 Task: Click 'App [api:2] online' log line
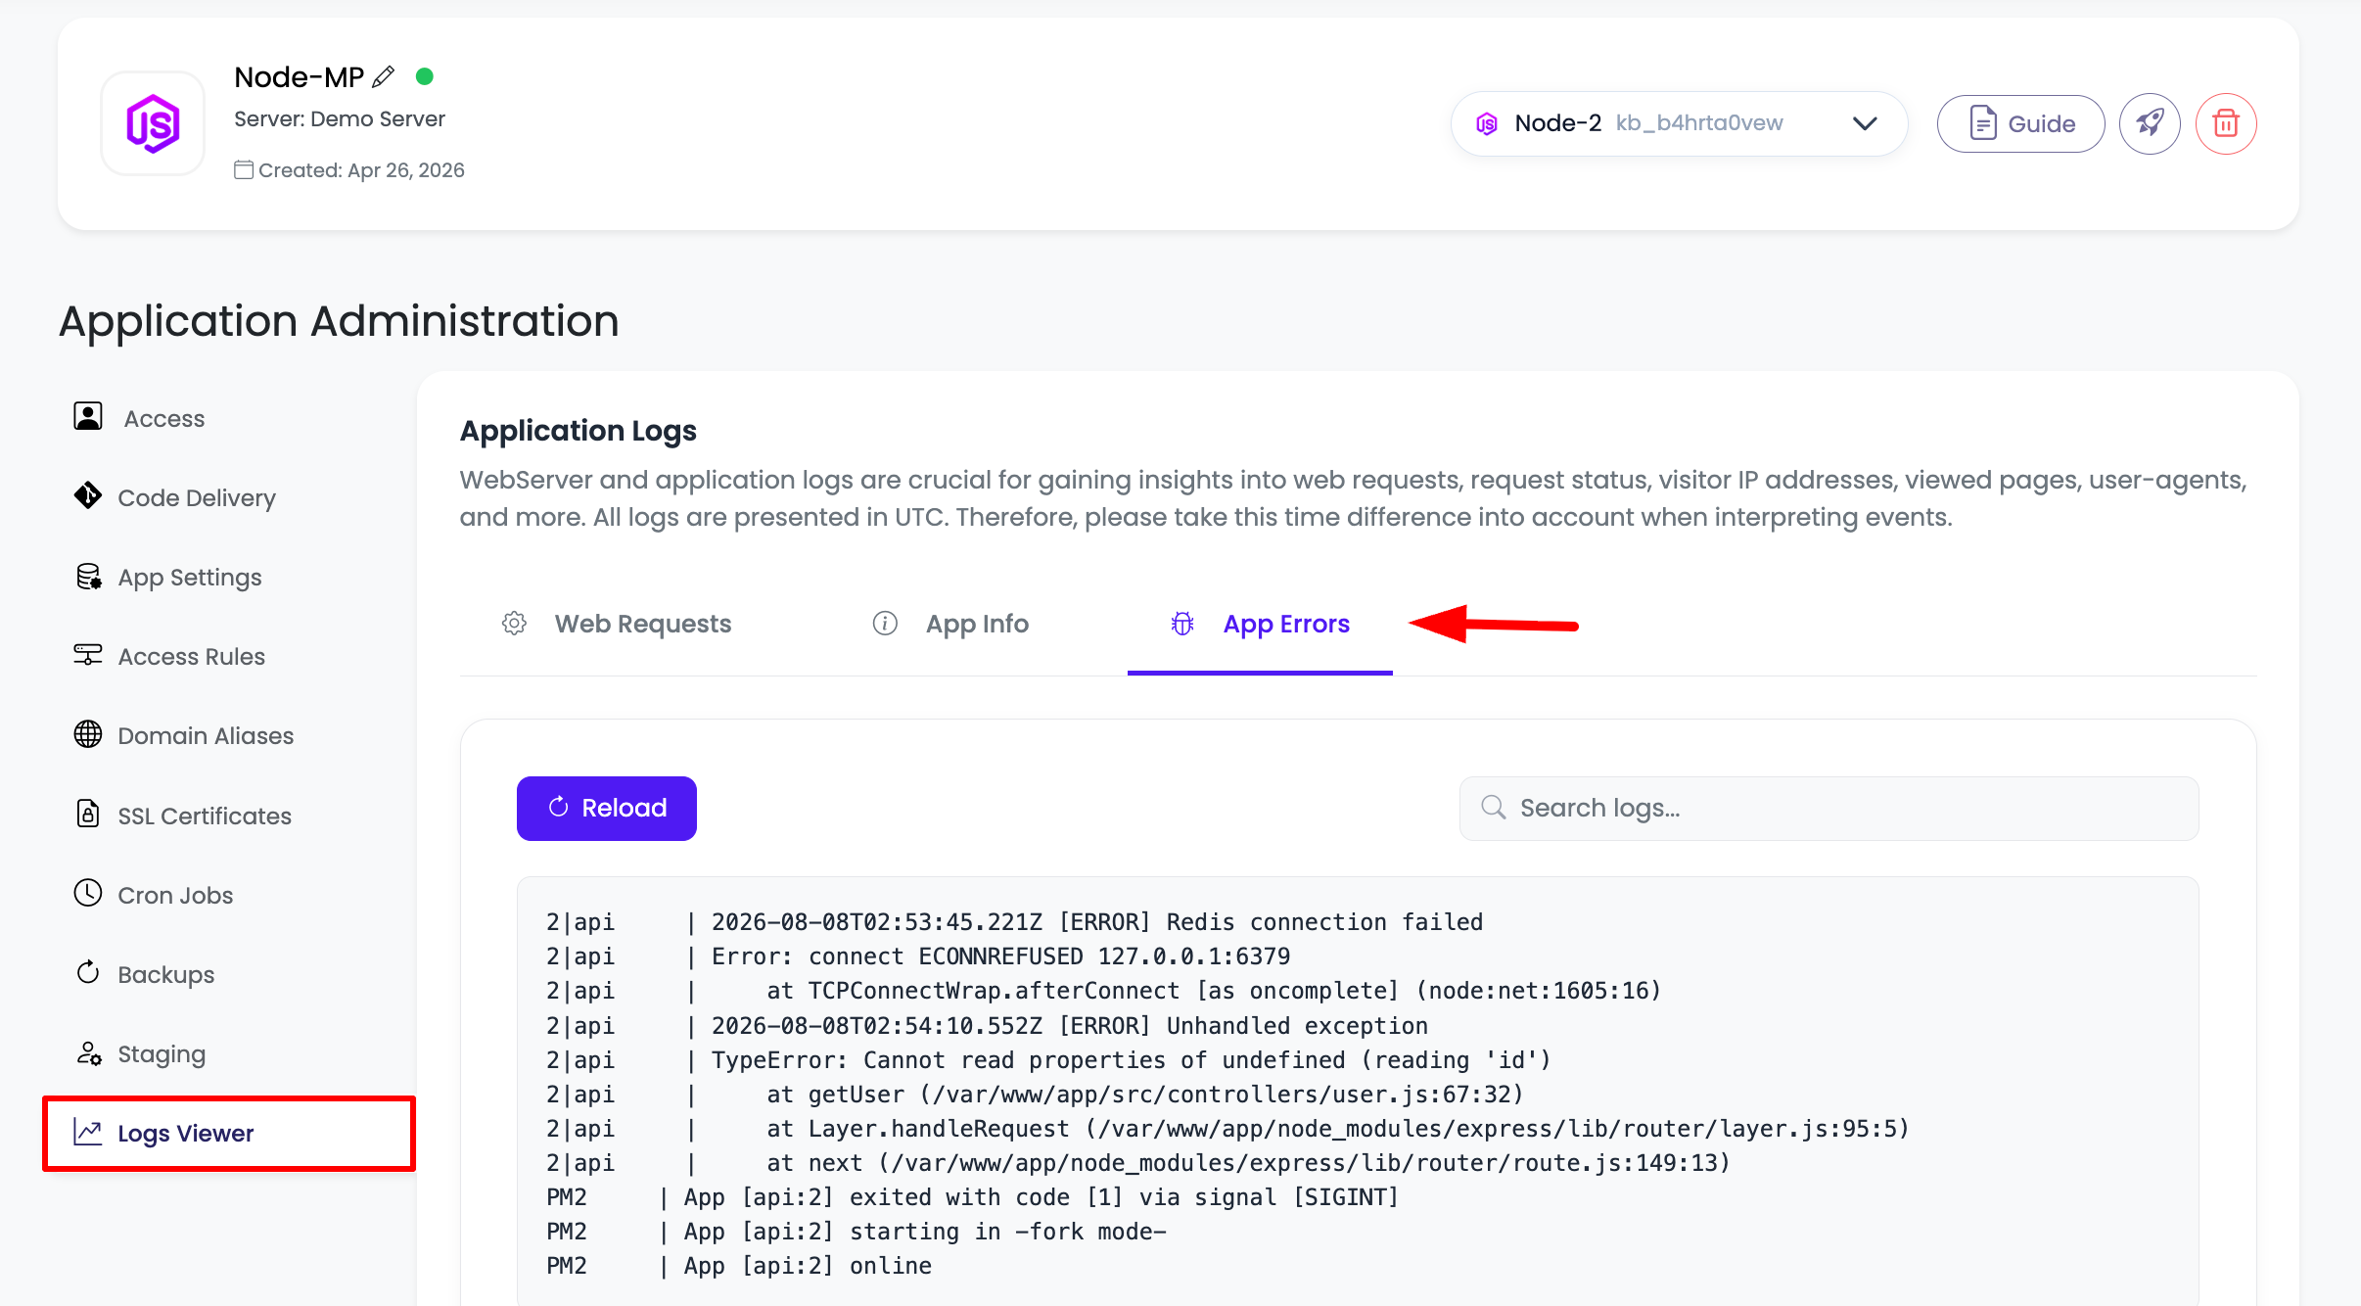(x=739, y=1266)
